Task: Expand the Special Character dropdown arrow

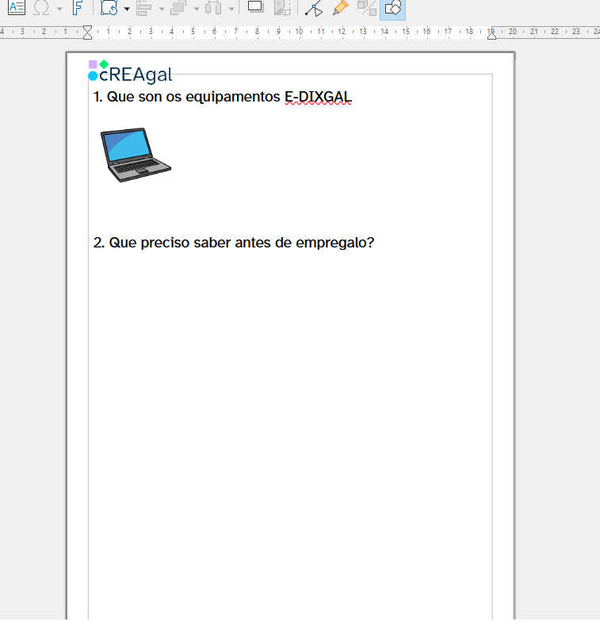Action: [x=59, y=9]
